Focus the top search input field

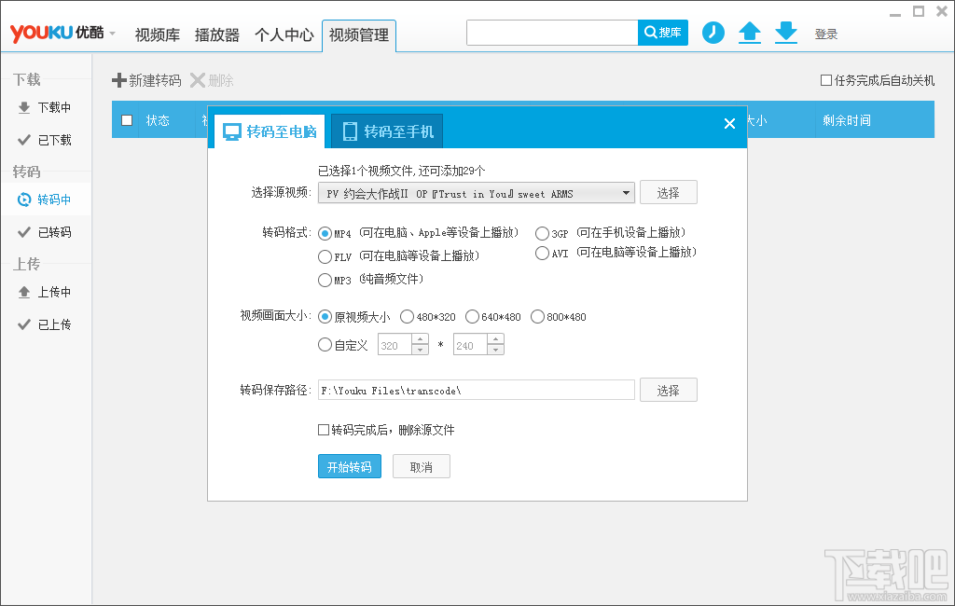tap(552, 33)
